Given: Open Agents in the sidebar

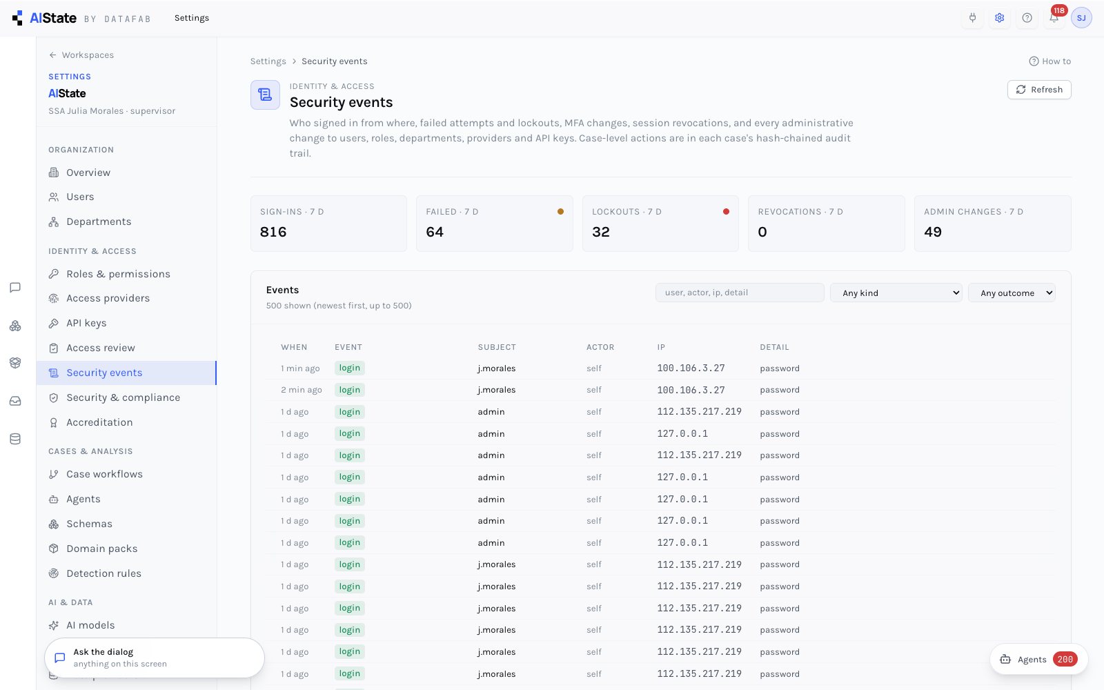Looking at the screenshot, I should tap(126, 499).
